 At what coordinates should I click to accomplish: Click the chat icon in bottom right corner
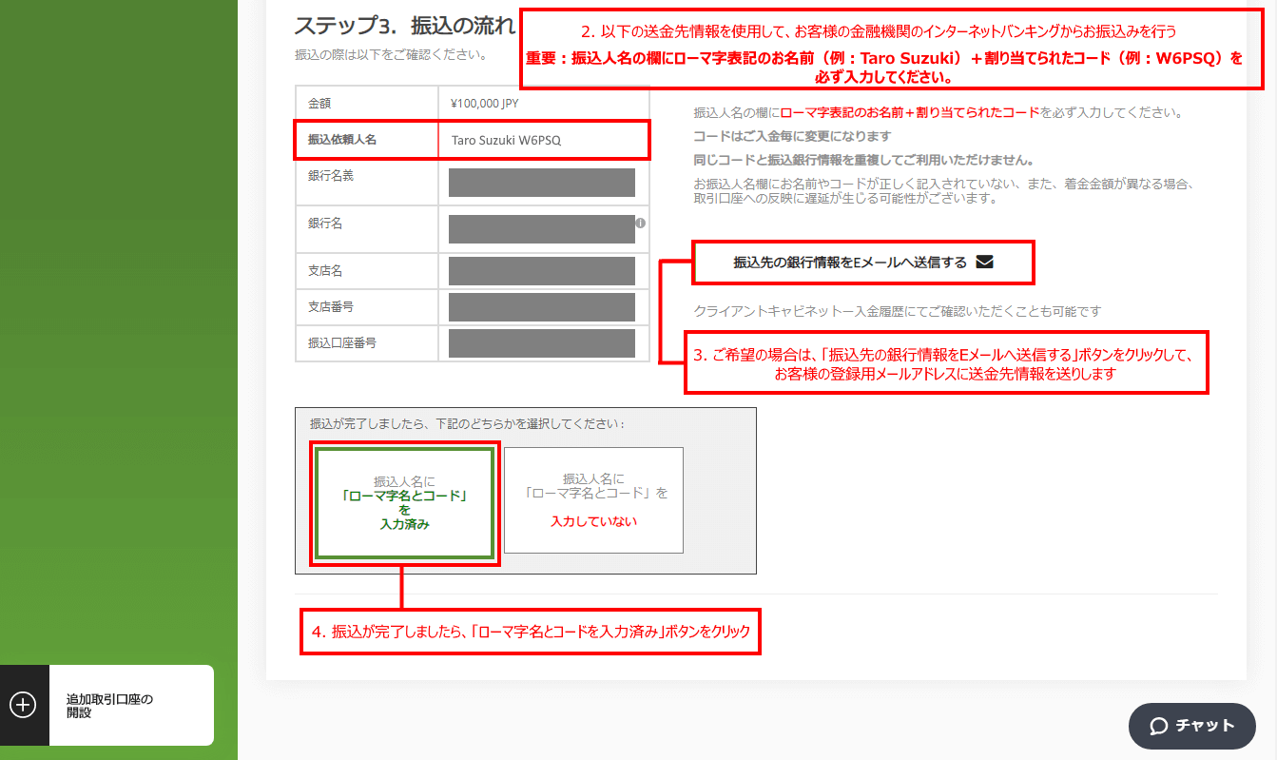click(x=1191, y=726)
